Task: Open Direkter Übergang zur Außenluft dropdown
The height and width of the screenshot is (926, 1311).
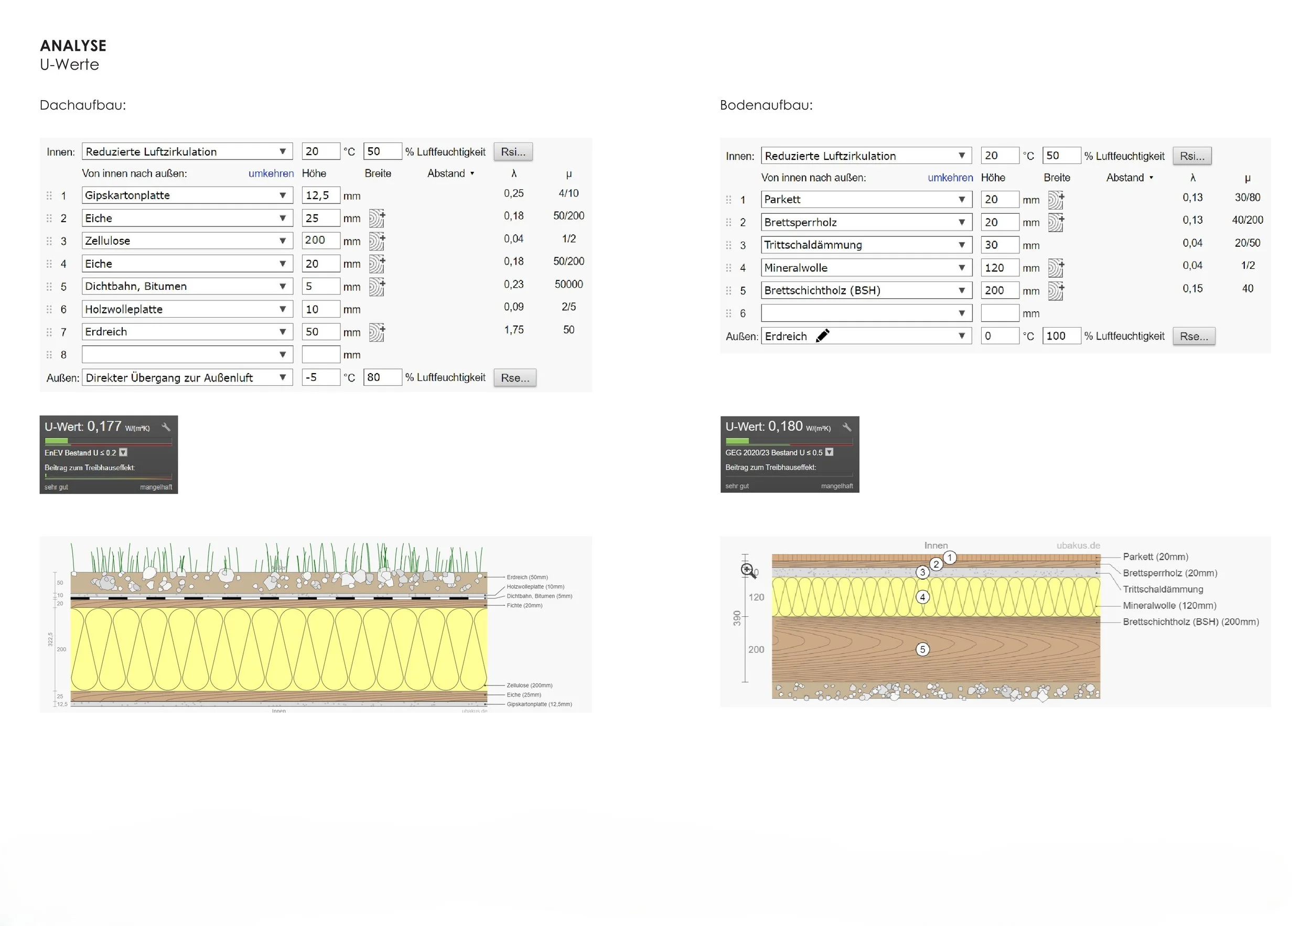Action: (x=282, y=378)
